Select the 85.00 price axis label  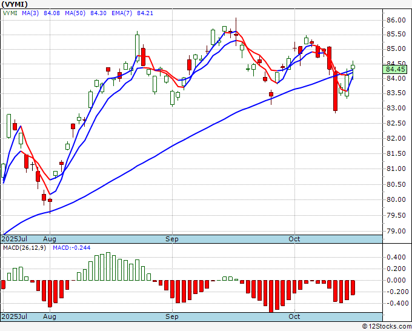coord(396,49)
